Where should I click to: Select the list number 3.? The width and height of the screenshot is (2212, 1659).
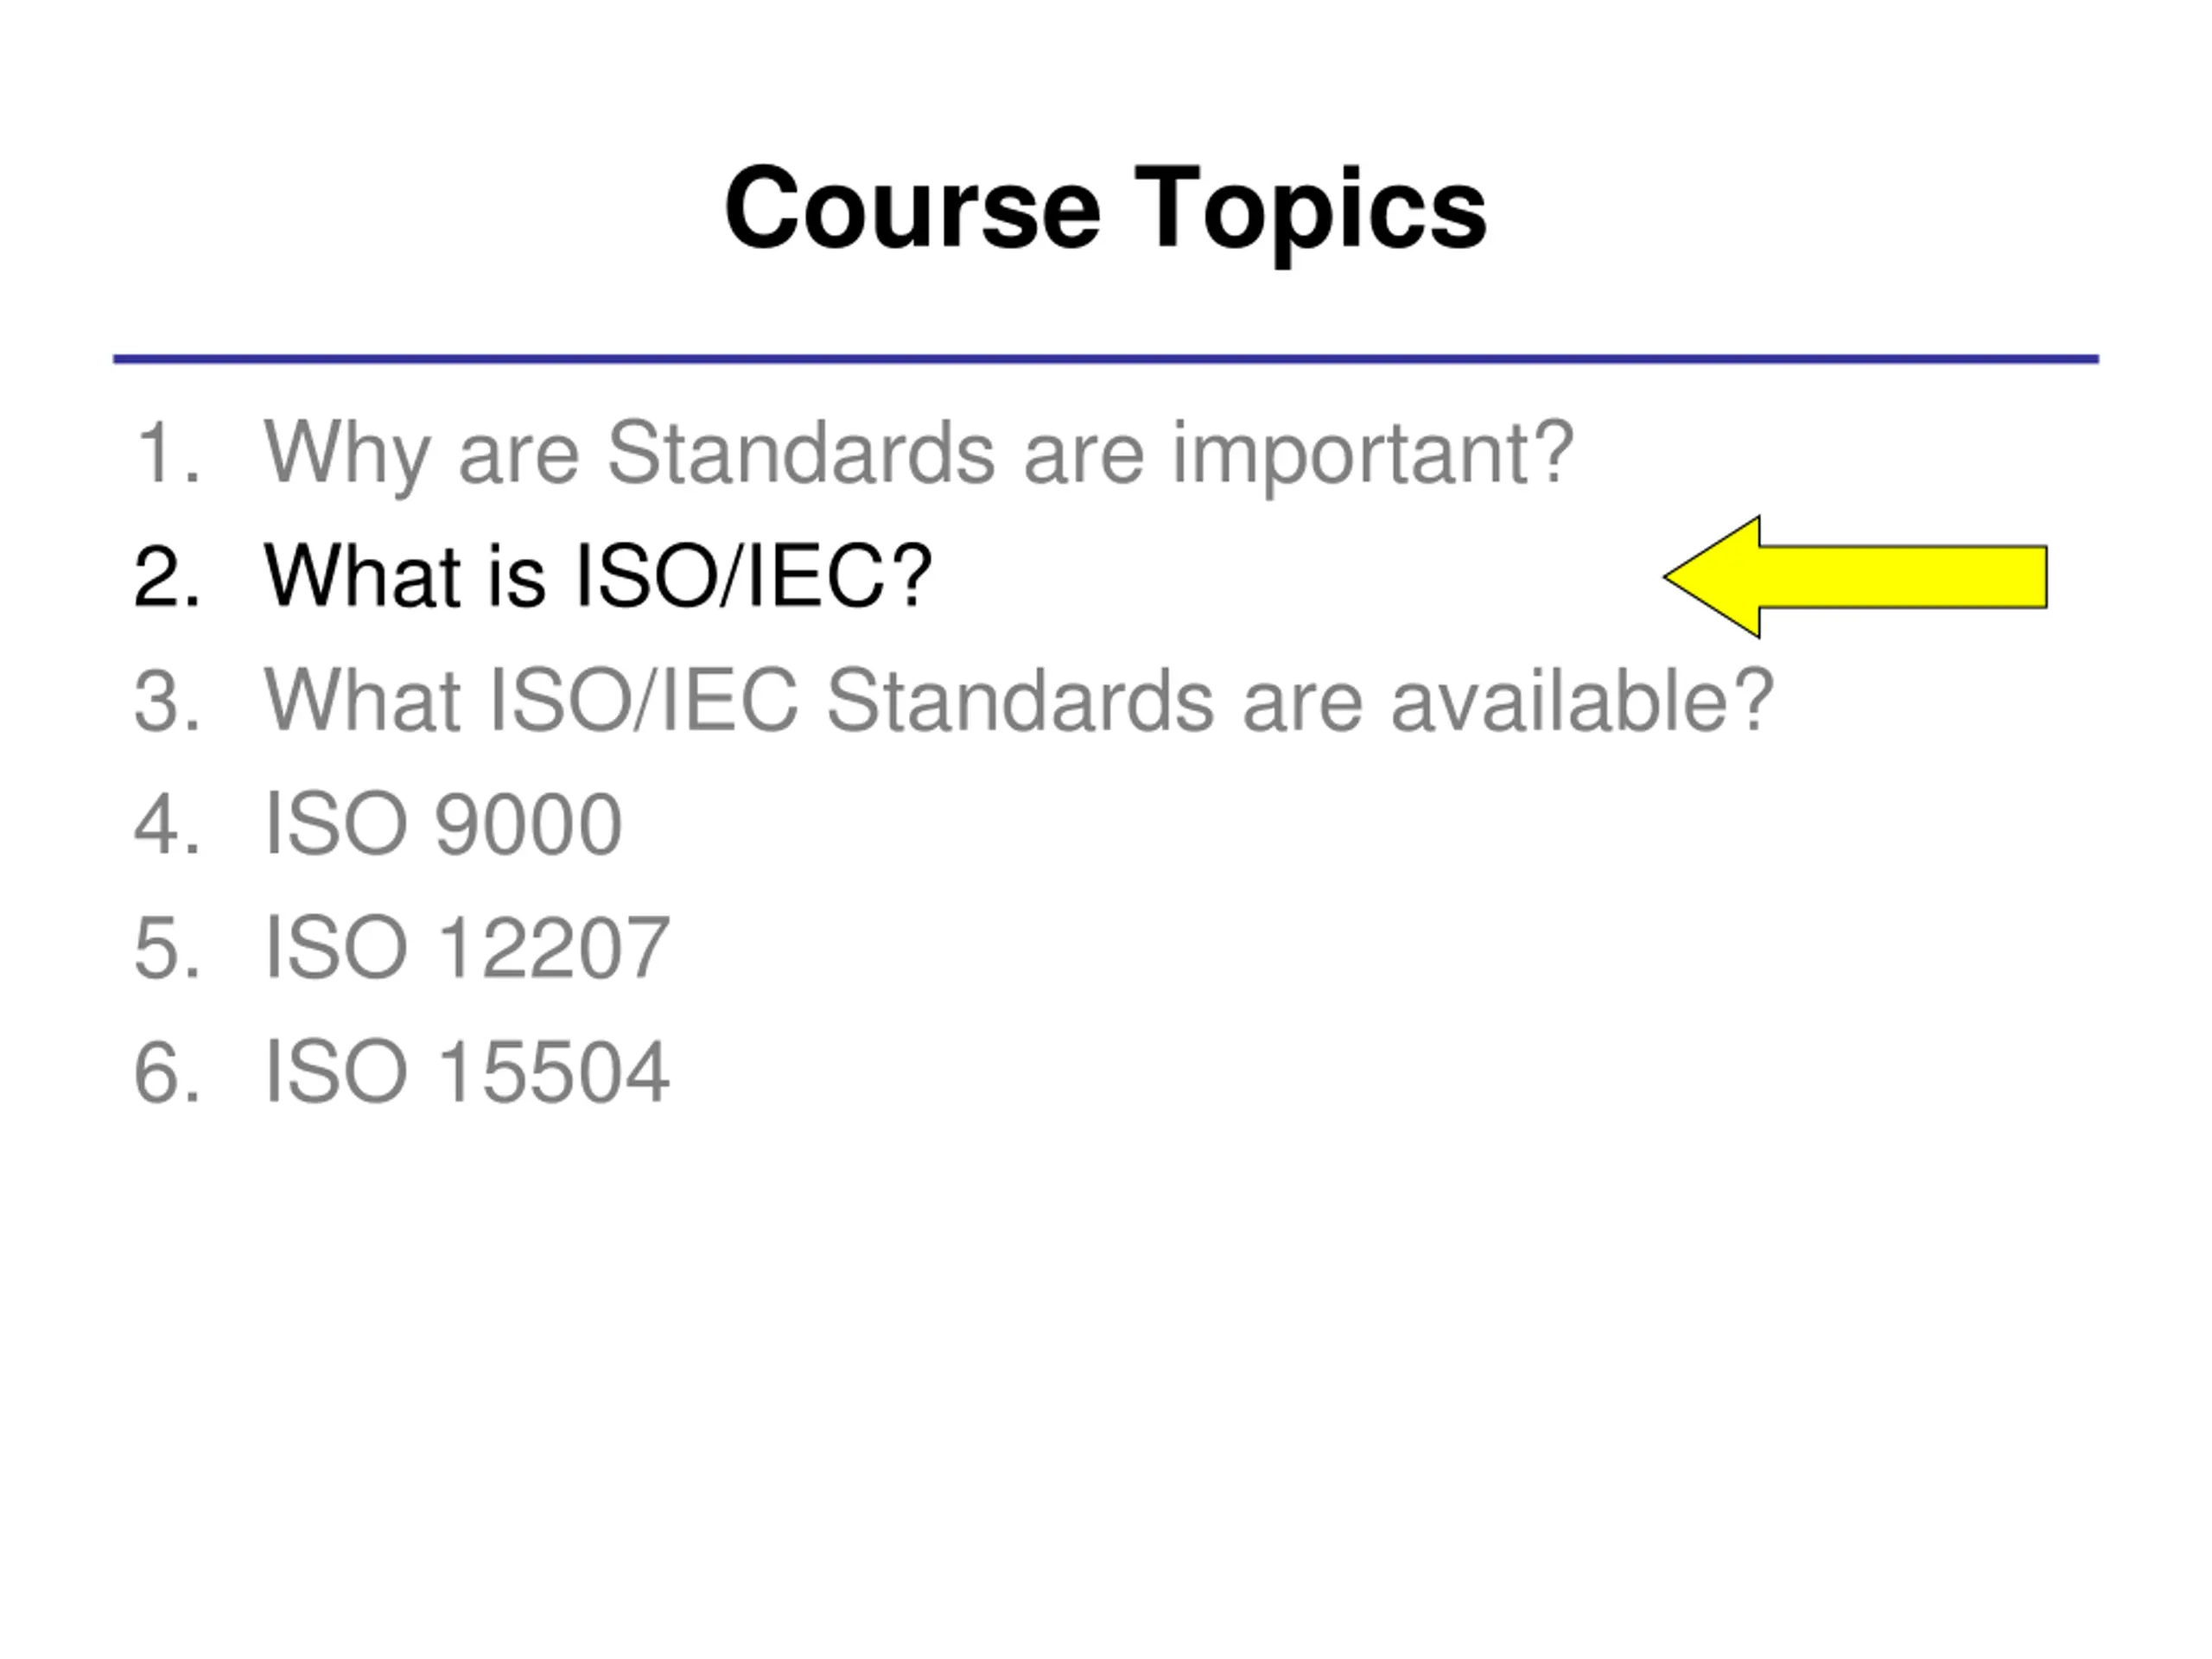[167, 700]
